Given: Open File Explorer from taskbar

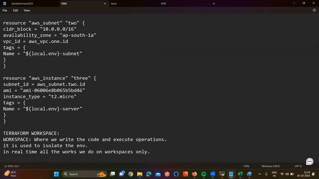Looking at the screenshot, I should point(140,174).
